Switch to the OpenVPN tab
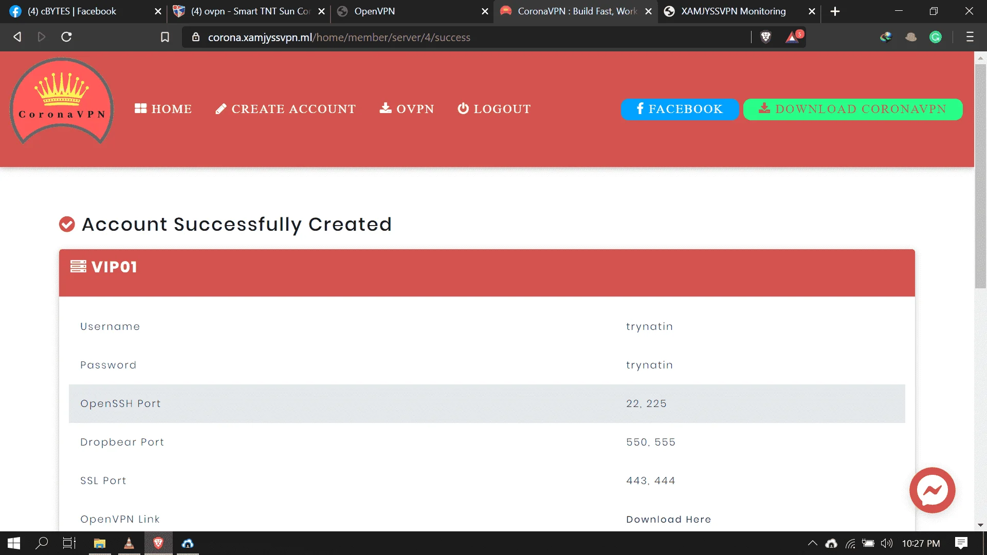 pyautogui.click(x=411, y=11)
